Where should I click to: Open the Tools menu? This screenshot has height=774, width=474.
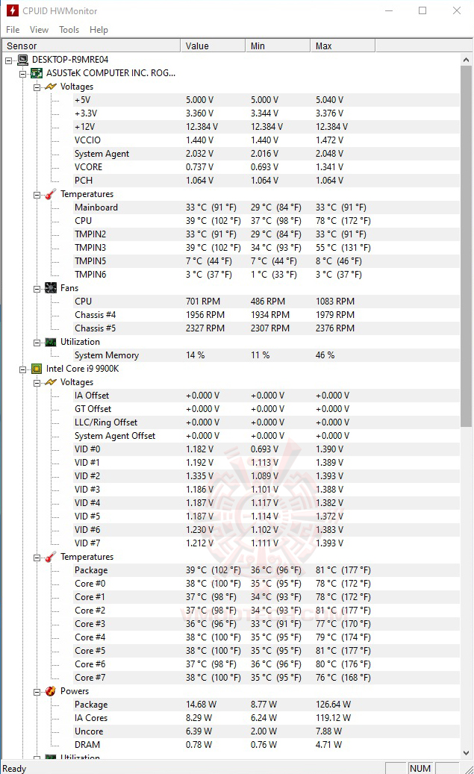coord(69,30)
